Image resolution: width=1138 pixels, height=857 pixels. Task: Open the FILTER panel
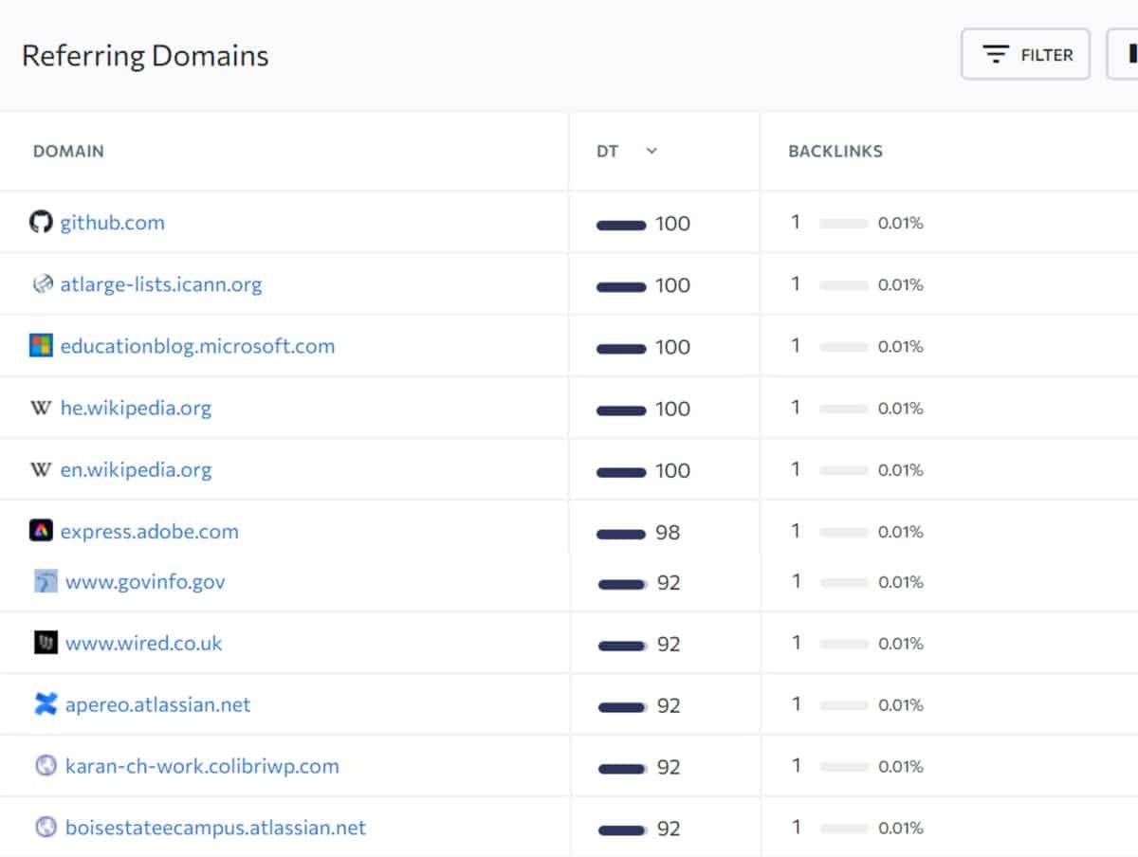(x=1025, y=54)
